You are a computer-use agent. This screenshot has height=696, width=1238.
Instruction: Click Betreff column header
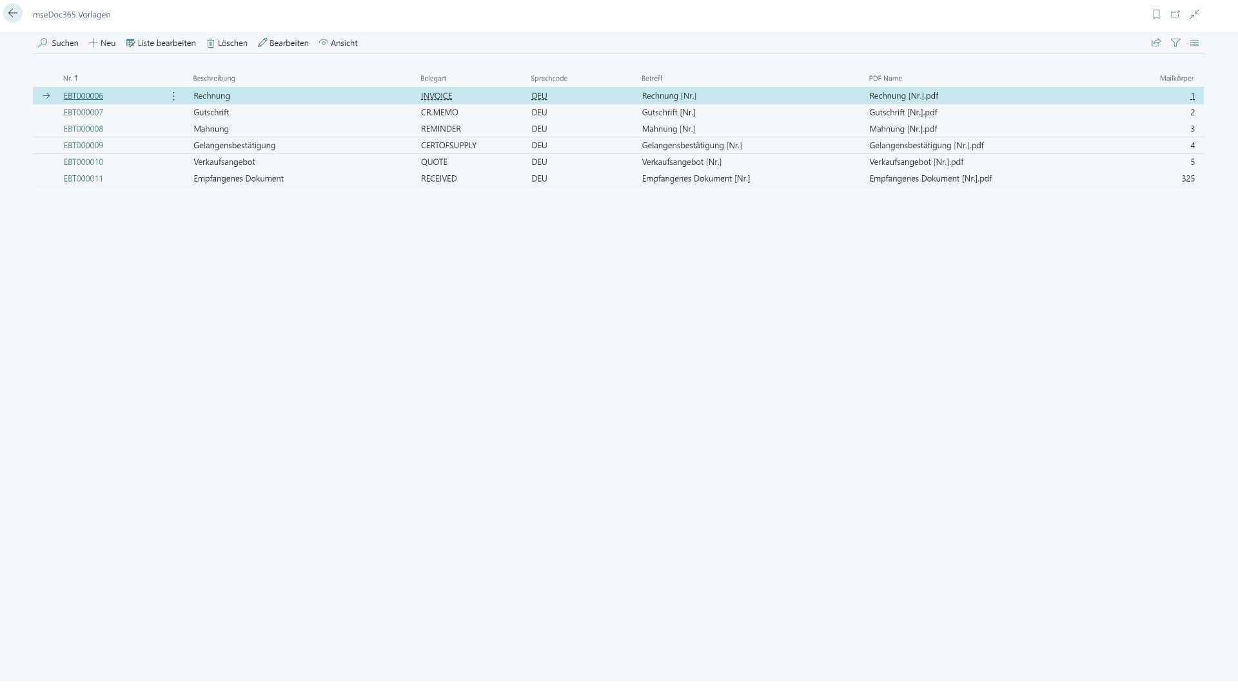pyautogui.click(x=652, y=79)
